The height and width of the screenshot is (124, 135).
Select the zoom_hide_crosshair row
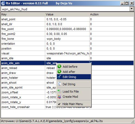[x=67, y=107]
